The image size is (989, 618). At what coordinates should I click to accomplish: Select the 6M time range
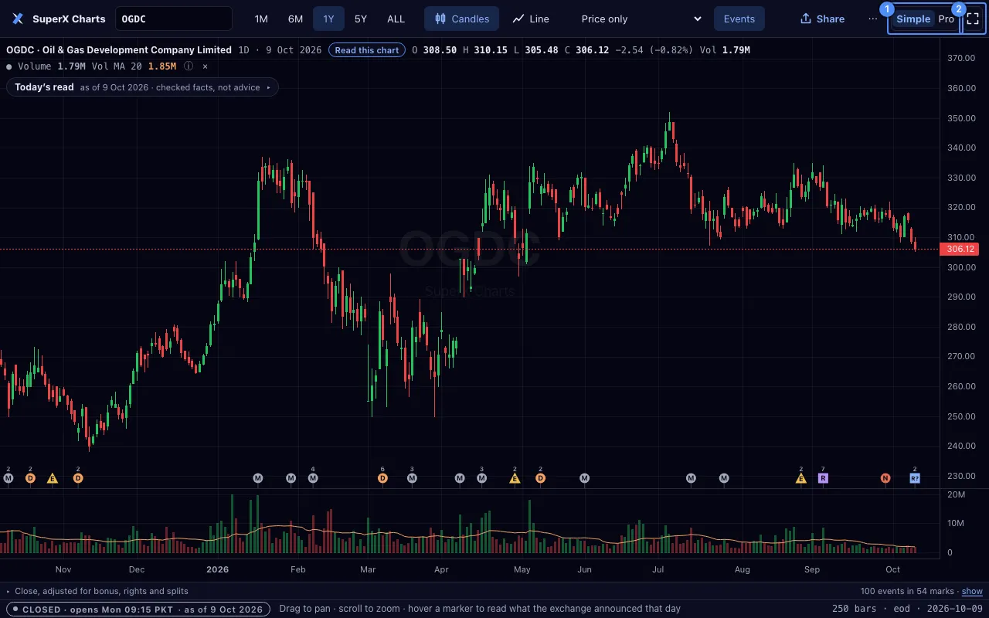pos(295,19)
